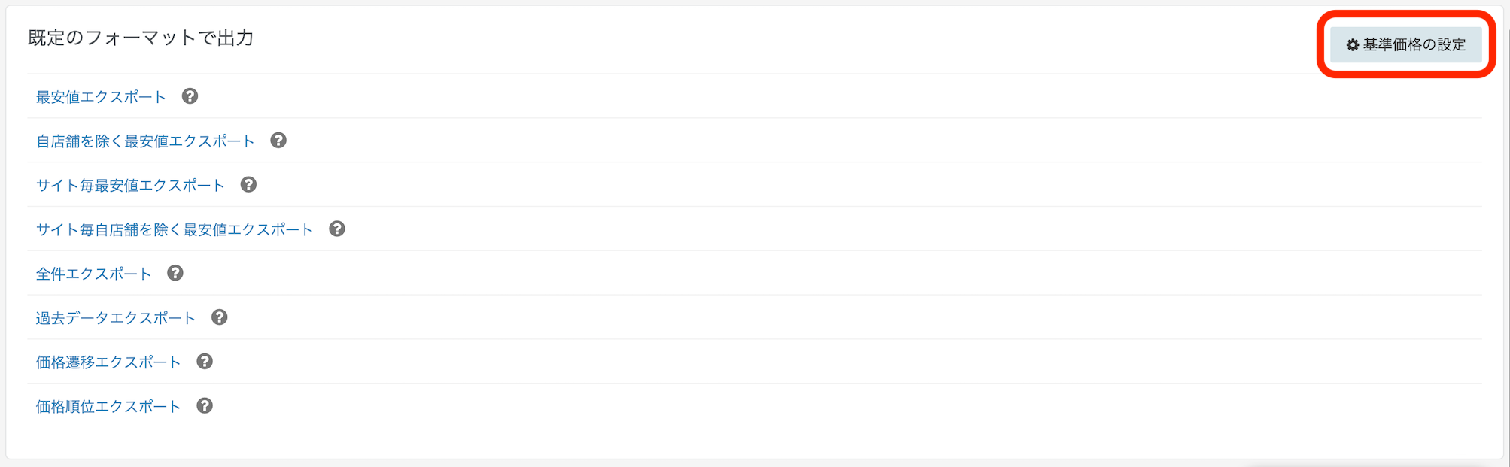Open the 過去データエクスポート link
Viewport: 1510px width, 467px height.
[x=116, y=318]
